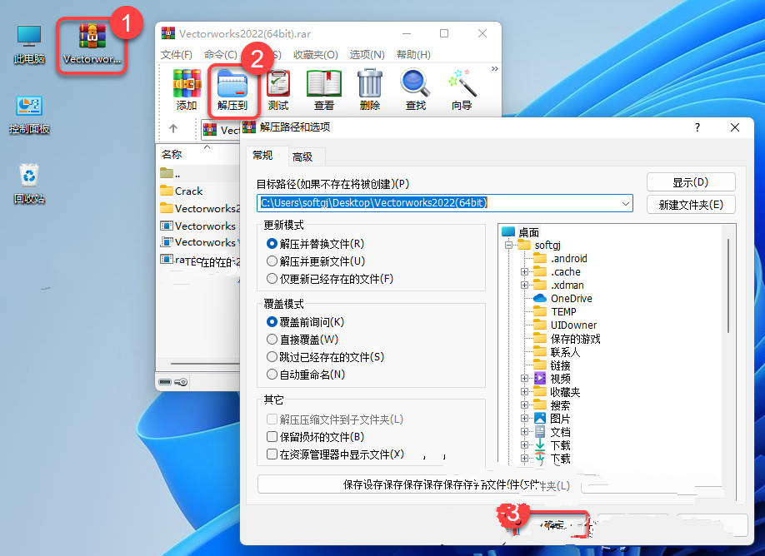765x556 pixels.
Task: Click the 向导 (Wizard) wand icon
Action: coord(462,90)
